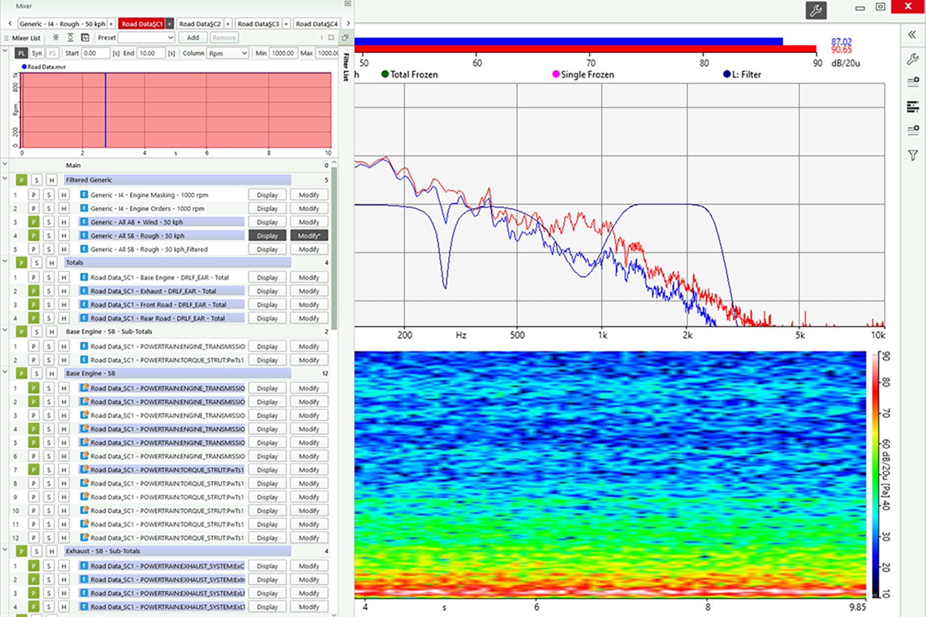The image size is (926, 617).
Task: Click the End time input field
Action: [150, 54]
